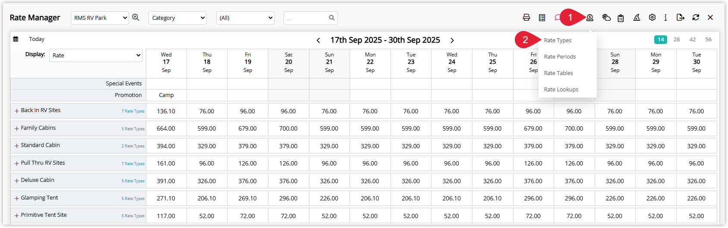Click the 391.00 rate for Deluxe Cabin
Image resolution: width=728 pixels, height=228 pixels.
coord(166,181)
